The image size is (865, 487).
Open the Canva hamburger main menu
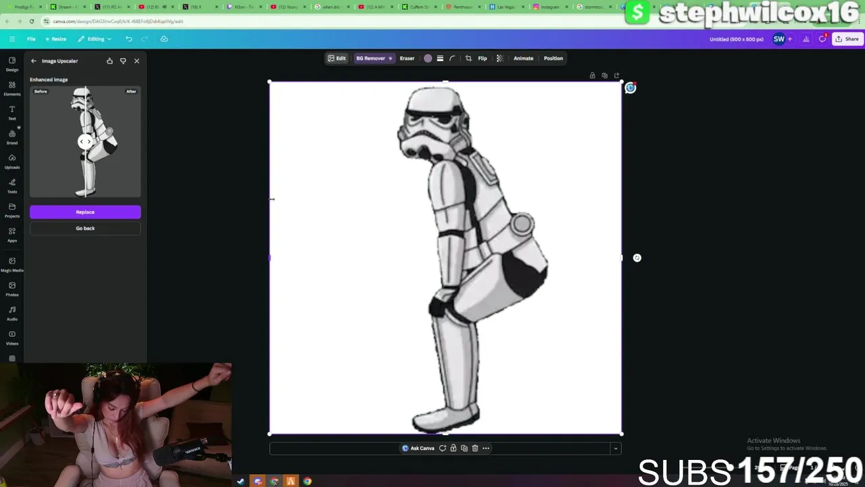pyautogui.click(x=11, y=39)
